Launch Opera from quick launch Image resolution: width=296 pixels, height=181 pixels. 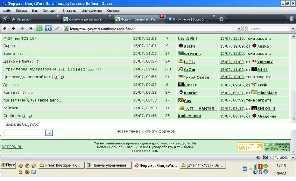click(20, 165)
